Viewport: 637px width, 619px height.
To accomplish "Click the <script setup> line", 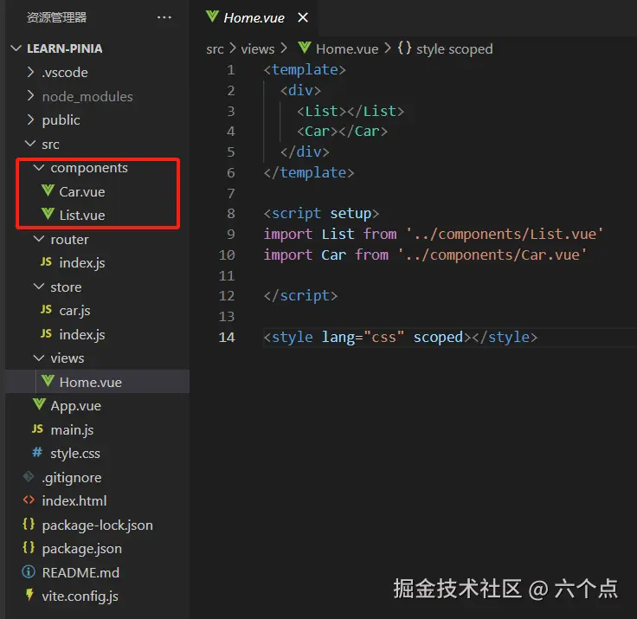I will (x=321, y=213).
